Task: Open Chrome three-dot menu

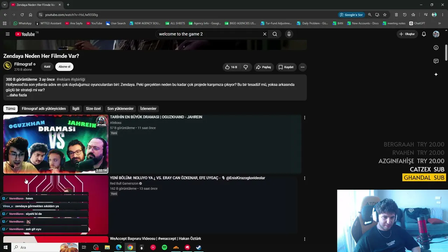Action: point(442,15)
